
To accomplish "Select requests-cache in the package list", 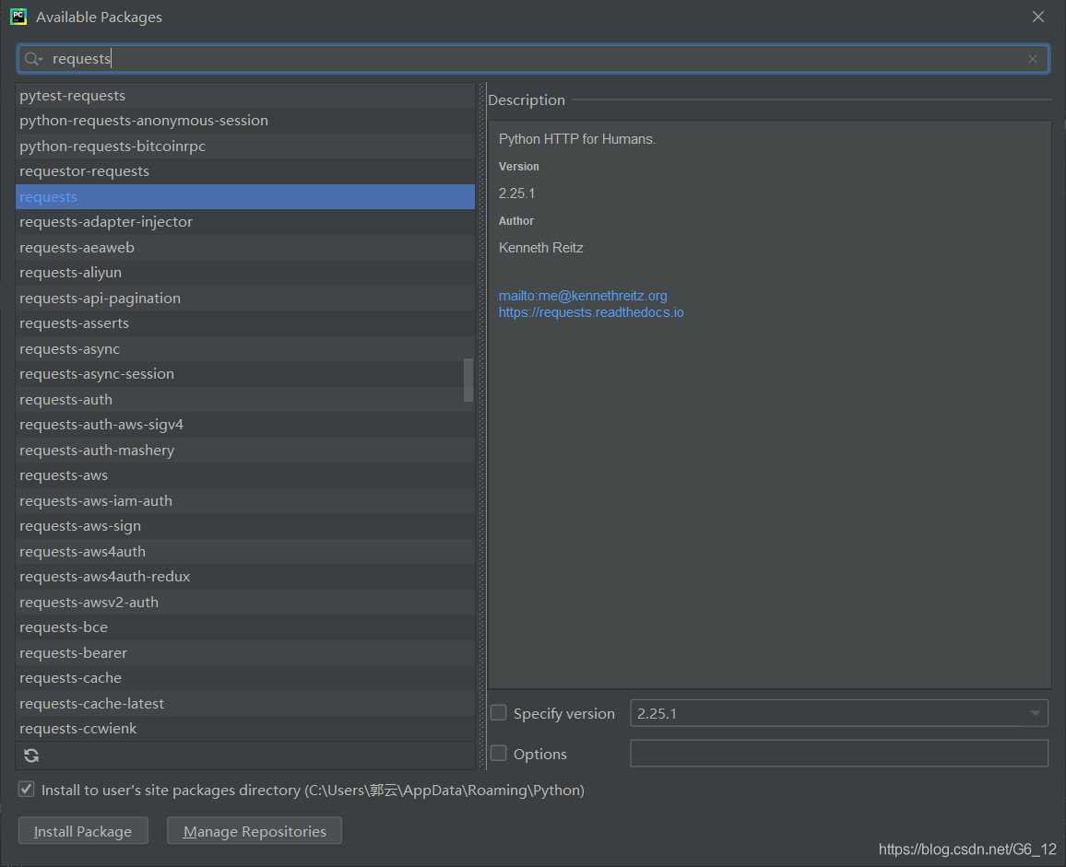I will pyautogui.click(x=71, y=678).
